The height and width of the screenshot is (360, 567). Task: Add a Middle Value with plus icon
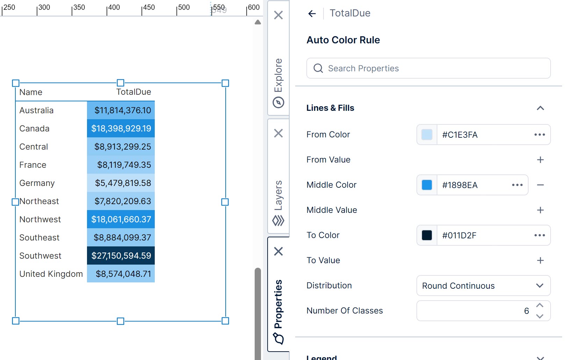click(540, 210)
